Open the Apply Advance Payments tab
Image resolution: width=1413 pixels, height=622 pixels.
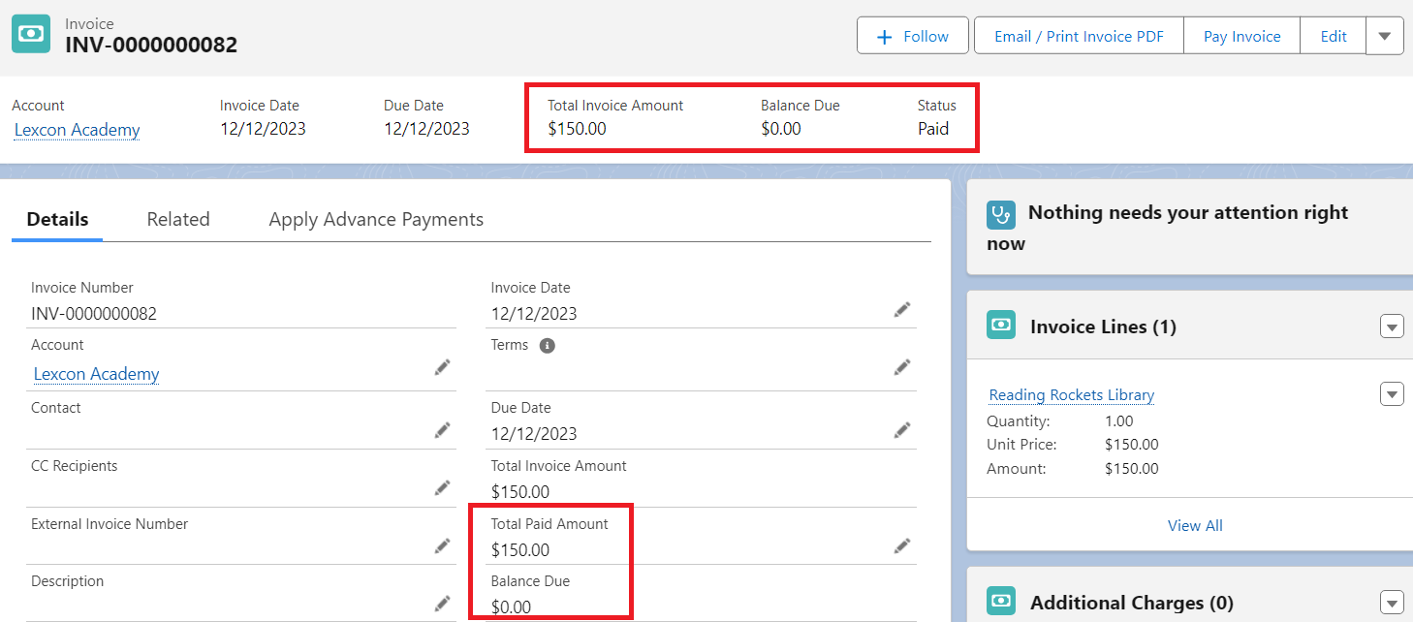coord(376,220)
